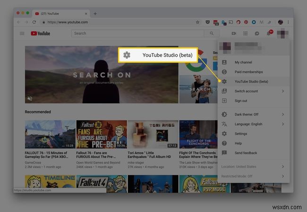The height and width of the screenshot is (212, 307).
Task: Select Paid memberships entry
Action: click(x=254, y=72)
